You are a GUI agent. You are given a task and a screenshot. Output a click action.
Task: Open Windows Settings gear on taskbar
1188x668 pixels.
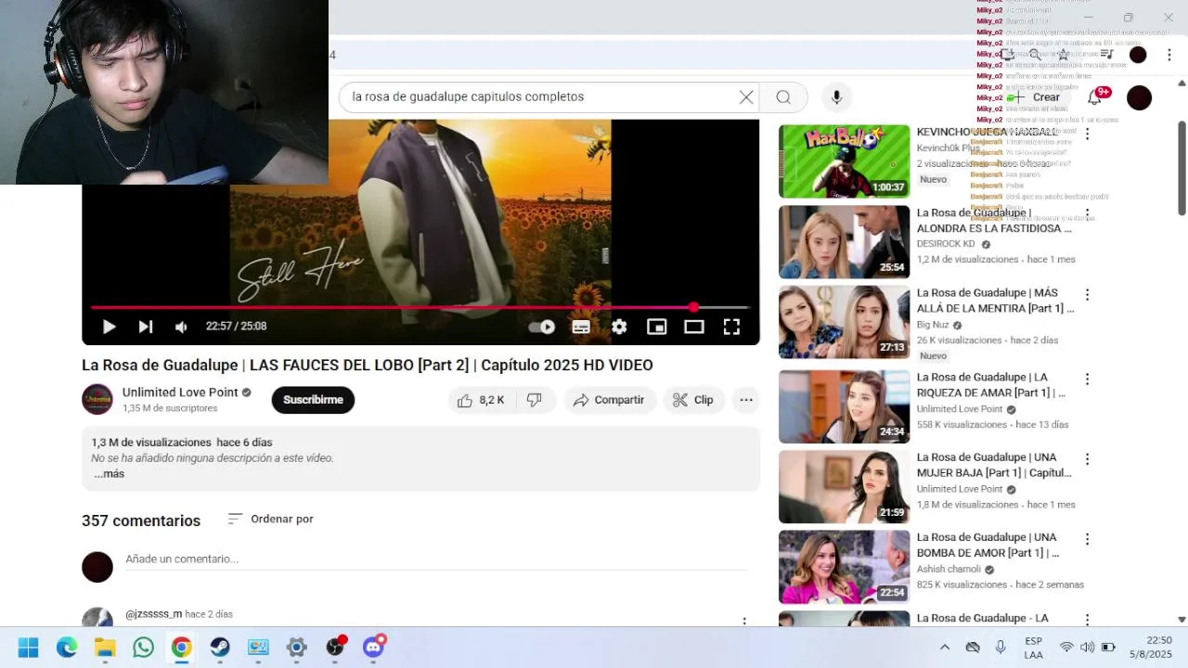pos(296,648)
